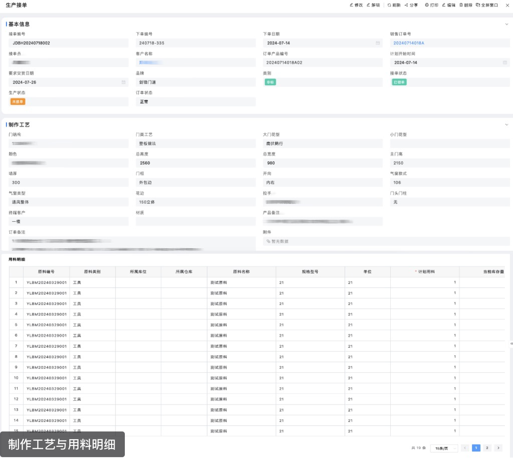
Task: Open calendar icon in 计划开始时间 field
Action: coord(504,62)
